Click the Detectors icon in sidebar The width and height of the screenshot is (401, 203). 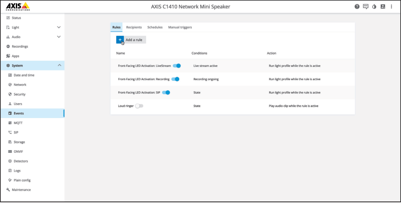point(10,161)
